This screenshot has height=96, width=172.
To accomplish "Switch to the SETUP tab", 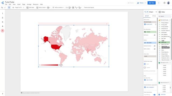I will pyautogui.click(x=147, y=16).
